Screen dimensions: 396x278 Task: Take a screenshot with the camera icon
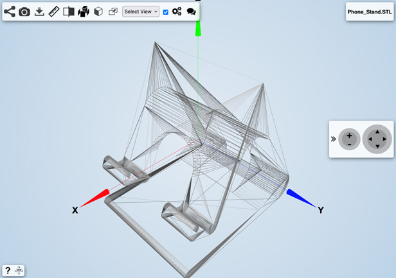coord(24,12)
